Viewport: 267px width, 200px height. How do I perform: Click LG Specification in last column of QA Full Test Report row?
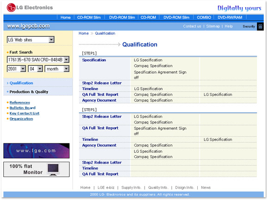click(218, 94)
